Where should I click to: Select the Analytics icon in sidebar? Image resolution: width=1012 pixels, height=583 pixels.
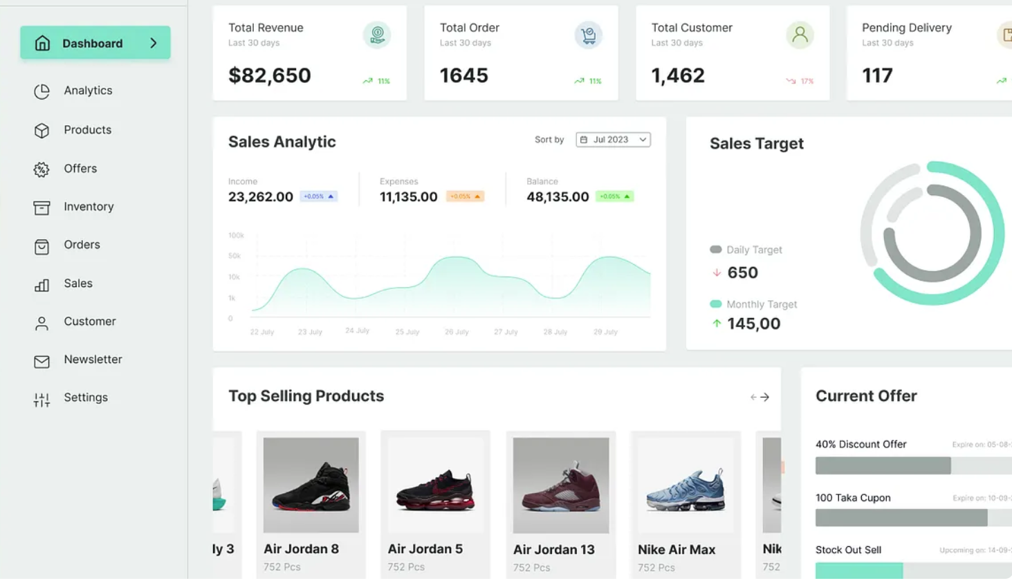click(x=42, y=90)
